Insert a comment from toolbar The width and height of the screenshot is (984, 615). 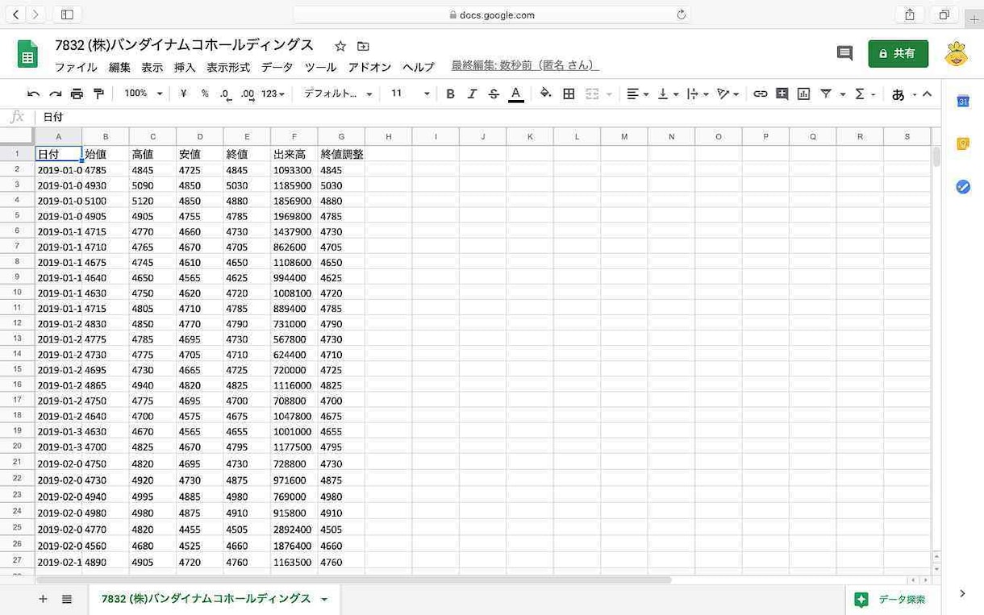click(x=782, y=94)
